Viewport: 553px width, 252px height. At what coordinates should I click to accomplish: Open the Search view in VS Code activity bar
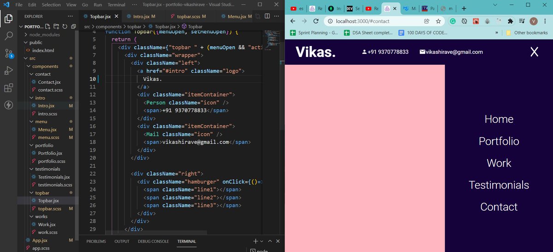coord(8,36)
